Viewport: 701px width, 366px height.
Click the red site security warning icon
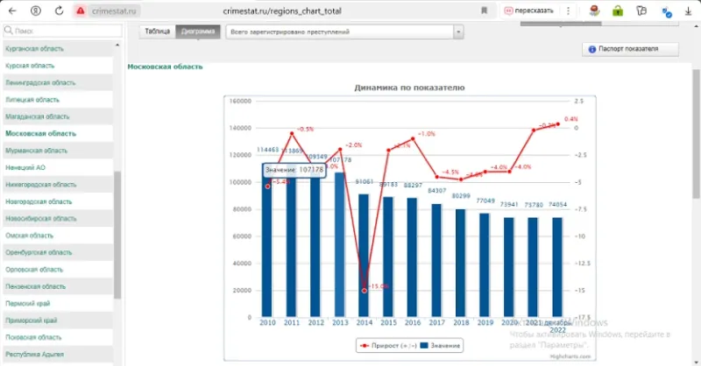(81, 11)
